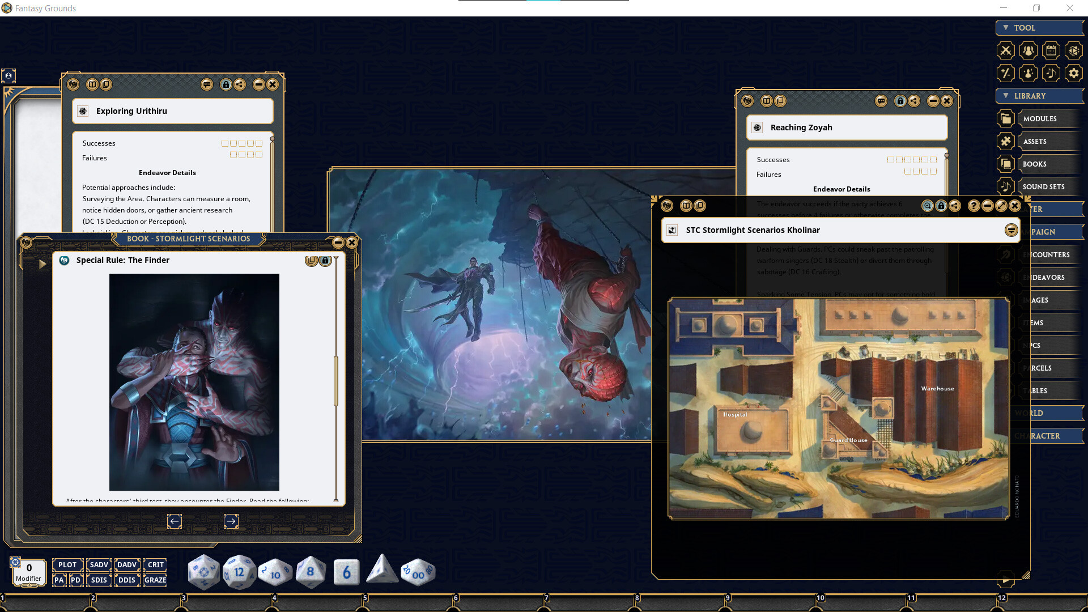This screenshot has height=612, width=1088.
Task: Open the radial menu on STC Stormlight Scenarios Kholinar
Action: 1011,230
